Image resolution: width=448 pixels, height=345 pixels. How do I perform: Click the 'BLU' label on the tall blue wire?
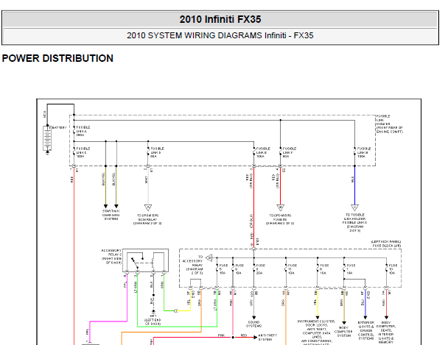click(352, 179)
